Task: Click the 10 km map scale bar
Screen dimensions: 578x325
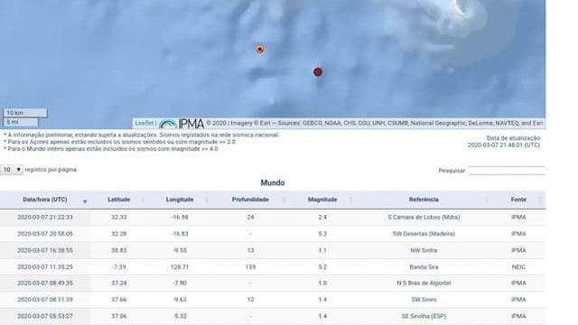Action: click(25, 113)
